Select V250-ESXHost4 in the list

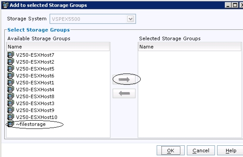pos(35,90)
